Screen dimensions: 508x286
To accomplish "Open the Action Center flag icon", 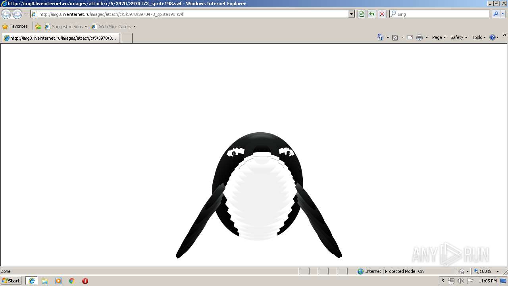I will click(x=470, y=281).
